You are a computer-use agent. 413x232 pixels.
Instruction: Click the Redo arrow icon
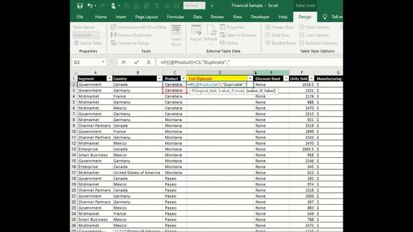[102, 6]
